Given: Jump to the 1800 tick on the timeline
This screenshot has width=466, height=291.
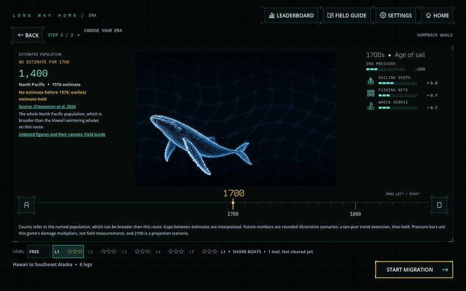Looking at the screenshot, I should (355, 206).
